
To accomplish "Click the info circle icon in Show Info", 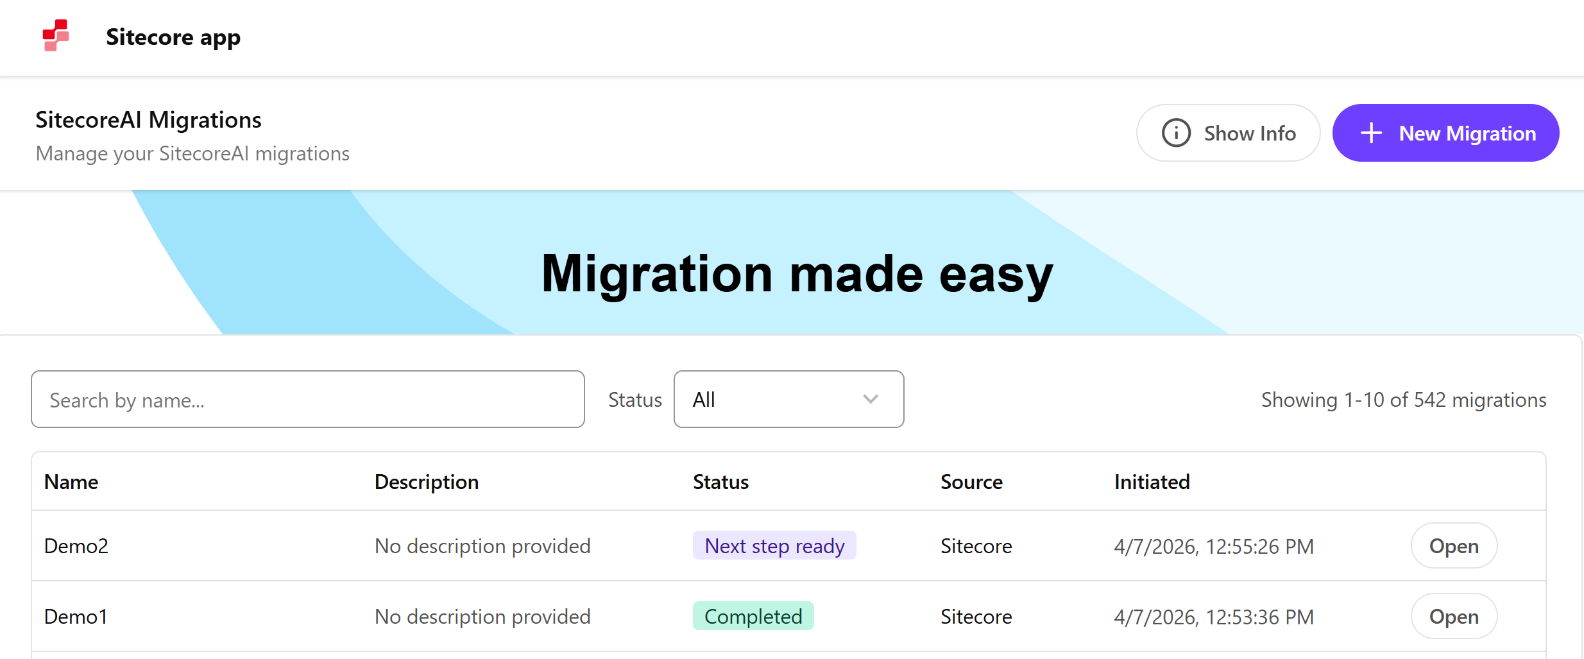I will tap(1176, 133).
